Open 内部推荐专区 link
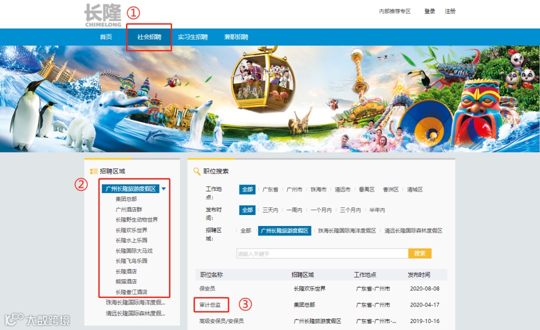Viewport: 540px width, 330px height. pos(394,11)
